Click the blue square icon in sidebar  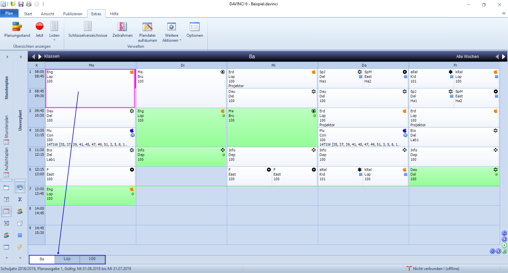coord(20,235)
